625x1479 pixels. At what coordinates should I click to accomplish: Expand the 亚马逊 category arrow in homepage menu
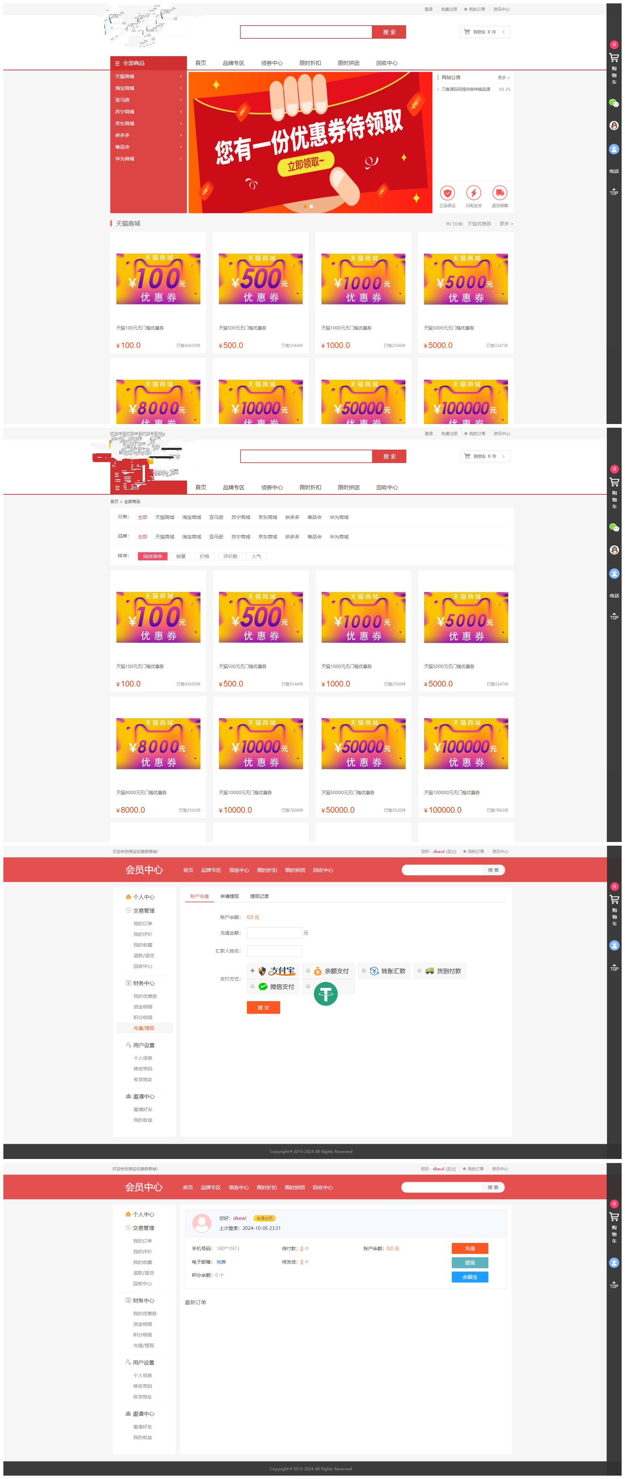pos(181,100)
